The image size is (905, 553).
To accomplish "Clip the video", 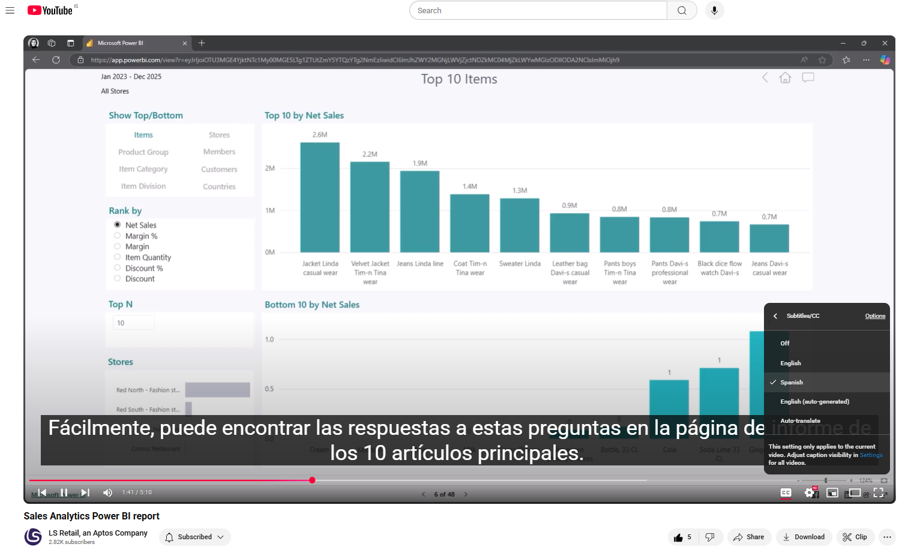I will click(855, 537).
